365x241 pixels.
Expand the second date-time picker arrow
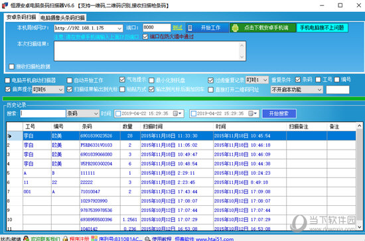(x=256, y=113)
